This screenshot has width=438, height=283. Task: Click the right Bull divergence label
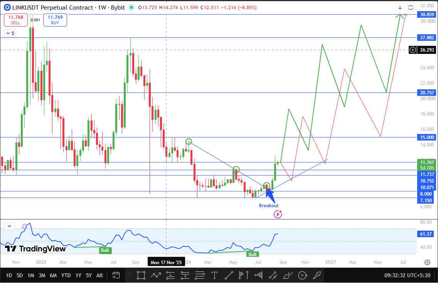click(x=253, y=254)
